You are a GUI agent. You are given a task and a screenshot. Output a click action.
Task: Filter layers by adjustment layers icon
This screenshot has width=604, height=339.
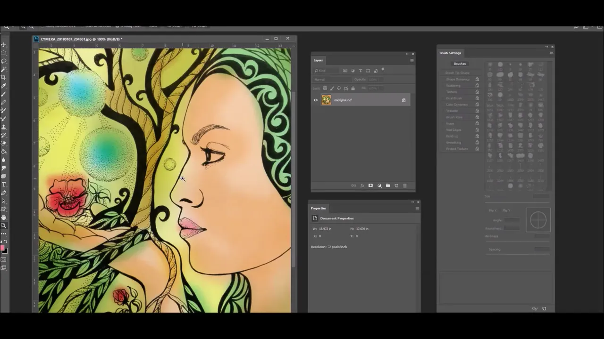point(353,71)
